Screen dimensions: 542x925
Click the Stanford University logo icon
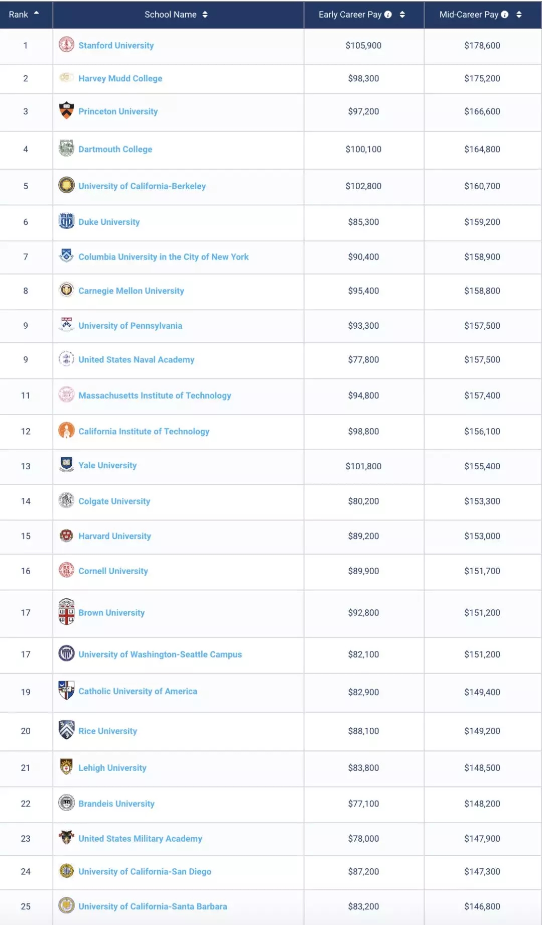[x=66, y=45]
